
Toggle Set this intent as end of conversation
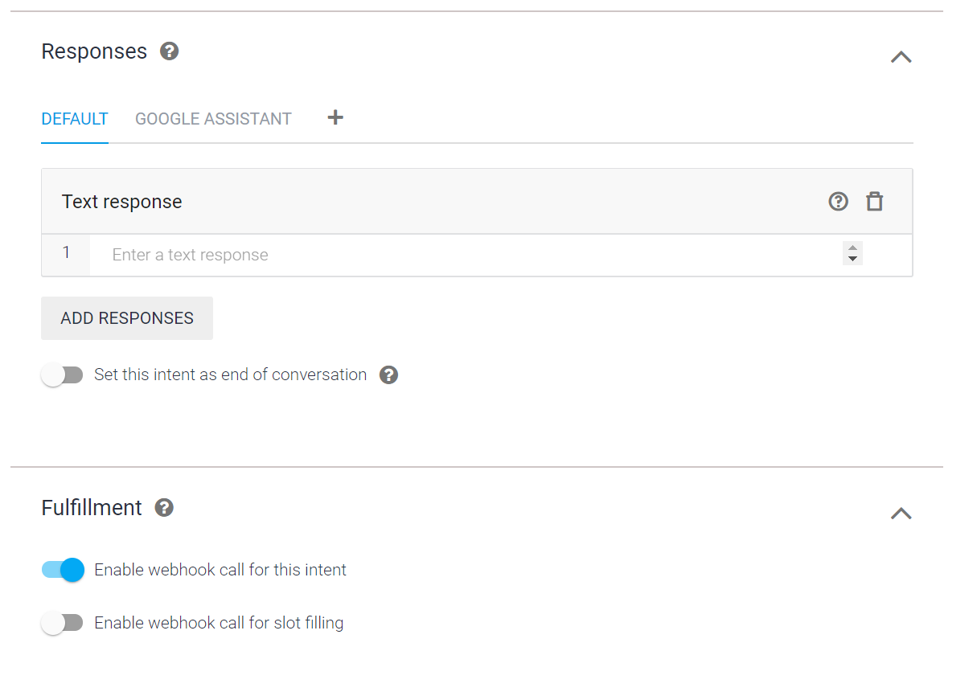63,375
